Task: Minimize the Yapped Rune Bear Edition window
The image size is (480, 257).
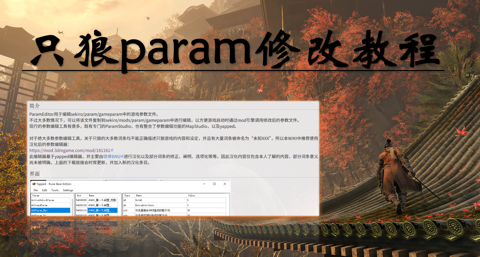Action: pyautogui.click(x=204, y=184)
